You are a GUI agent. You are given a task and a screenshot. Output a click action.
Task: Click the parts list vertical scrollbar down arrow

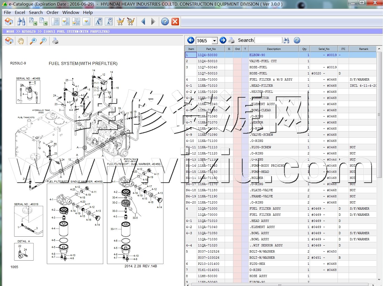pyautogui.click(x=379, y=280)
